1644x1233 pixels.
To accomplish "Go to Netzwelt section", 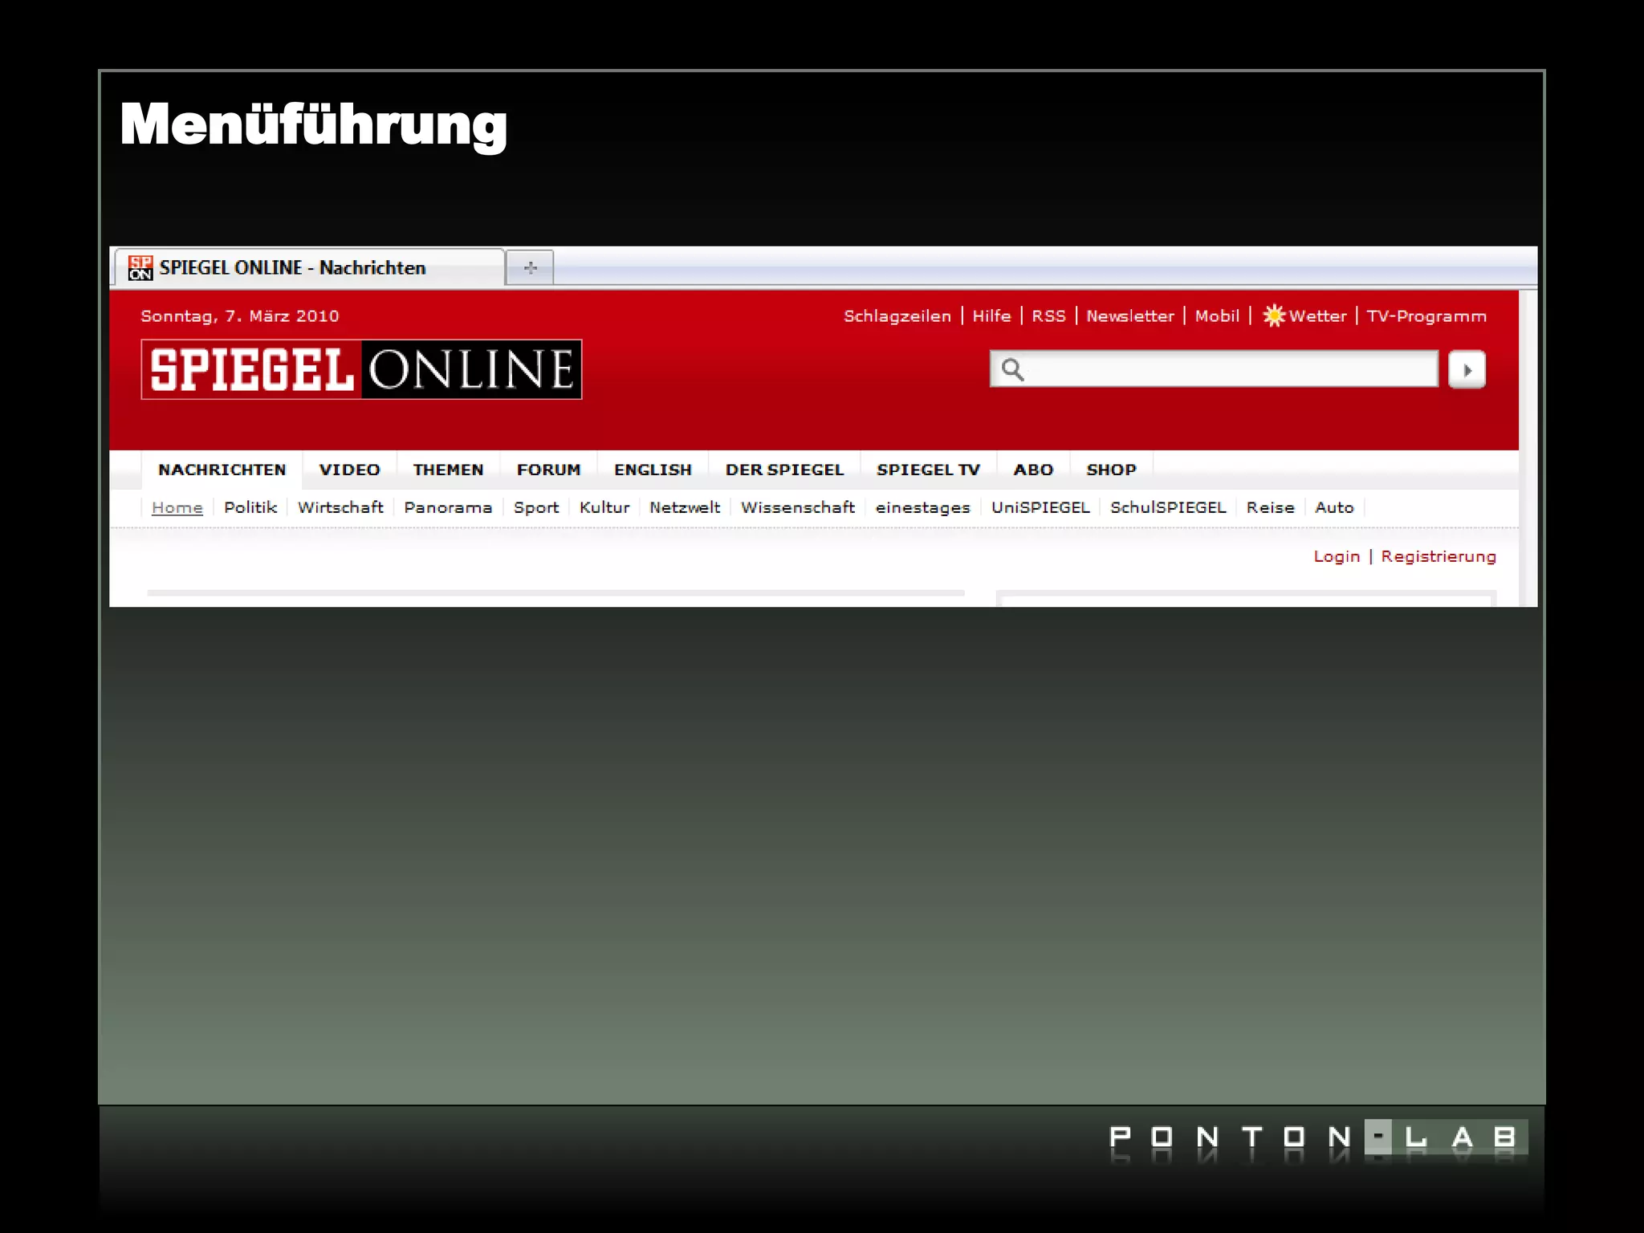I will point(685,507).
